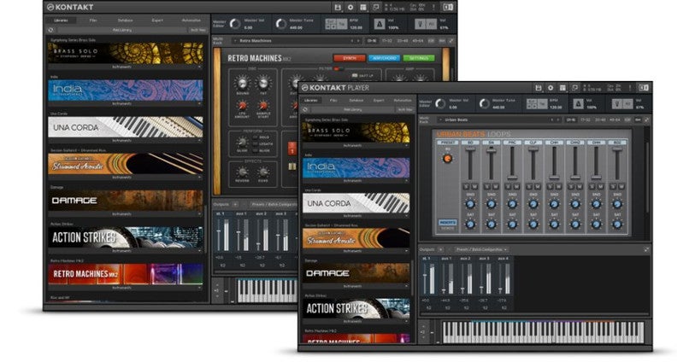The width and height of the screenshot is (695, 362).
Task: Toggle minimized view icon in Kontakt Player
Action: click(x=575, y=88)
